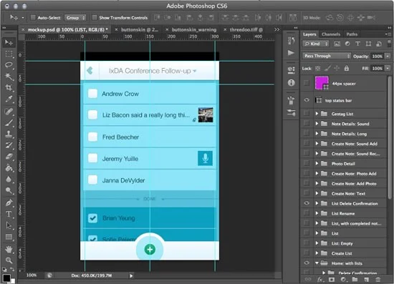Select the Lasso tool
This screenshot has height=284, width=394.
[9, 65]
